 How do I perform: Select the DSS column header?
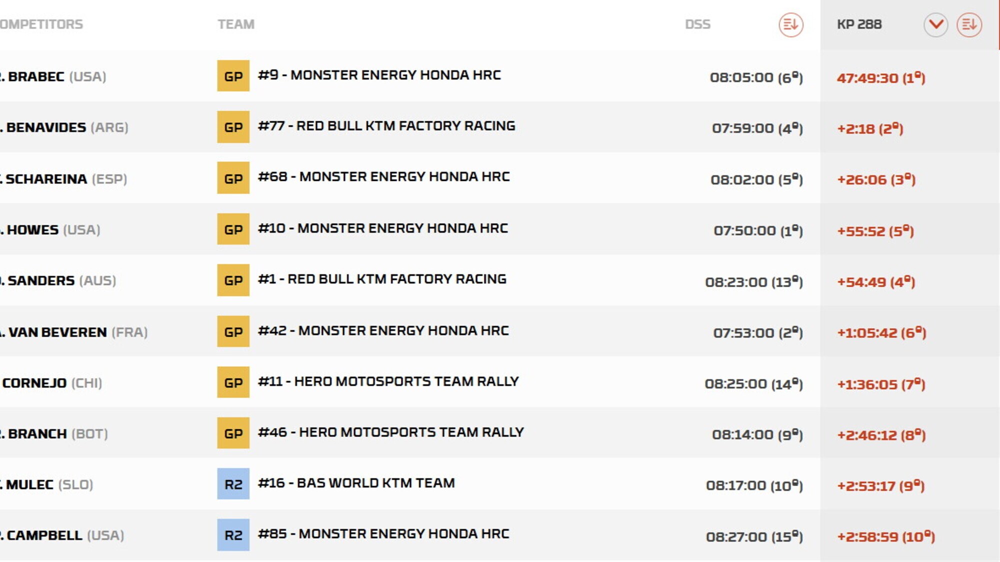(x=697, y=24)
